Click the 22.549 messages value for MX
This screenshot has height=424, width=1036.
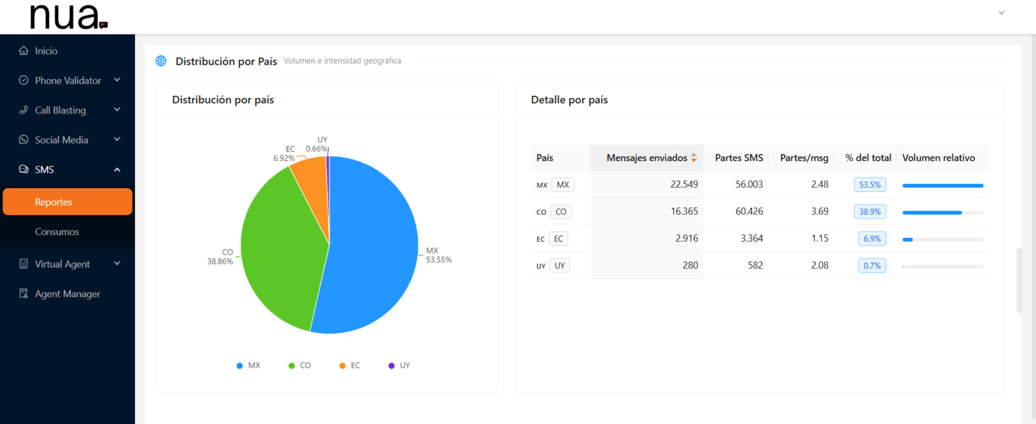684,184
